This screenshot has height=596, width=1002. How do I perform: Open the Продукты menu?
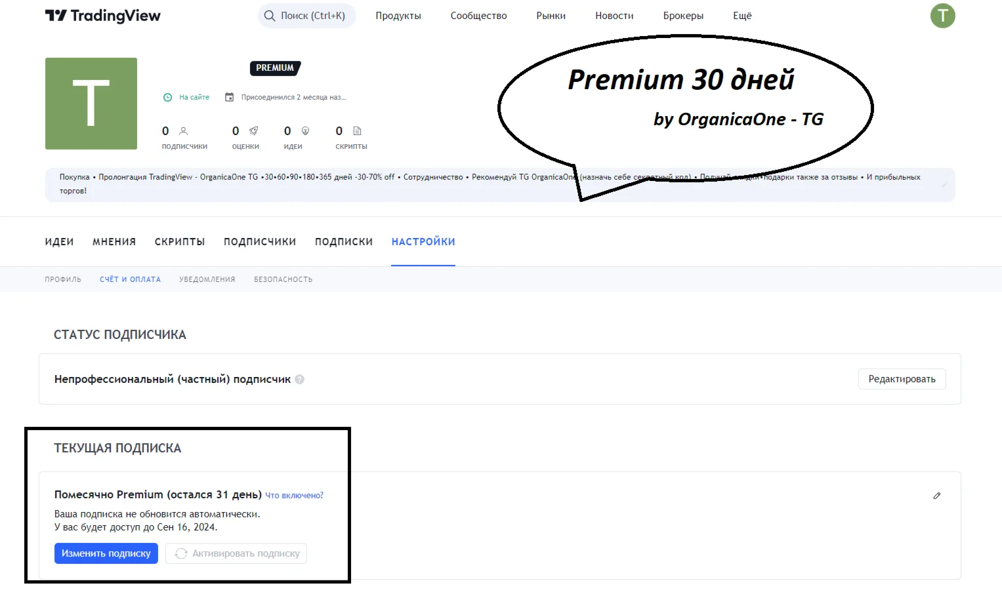(398, 16)
